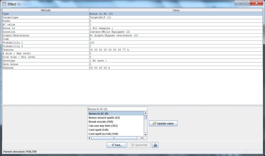This screenshot has width=265, height=156.
Task: Click the list's horizontal scrollbar thumb
Action: click(114, 138)
